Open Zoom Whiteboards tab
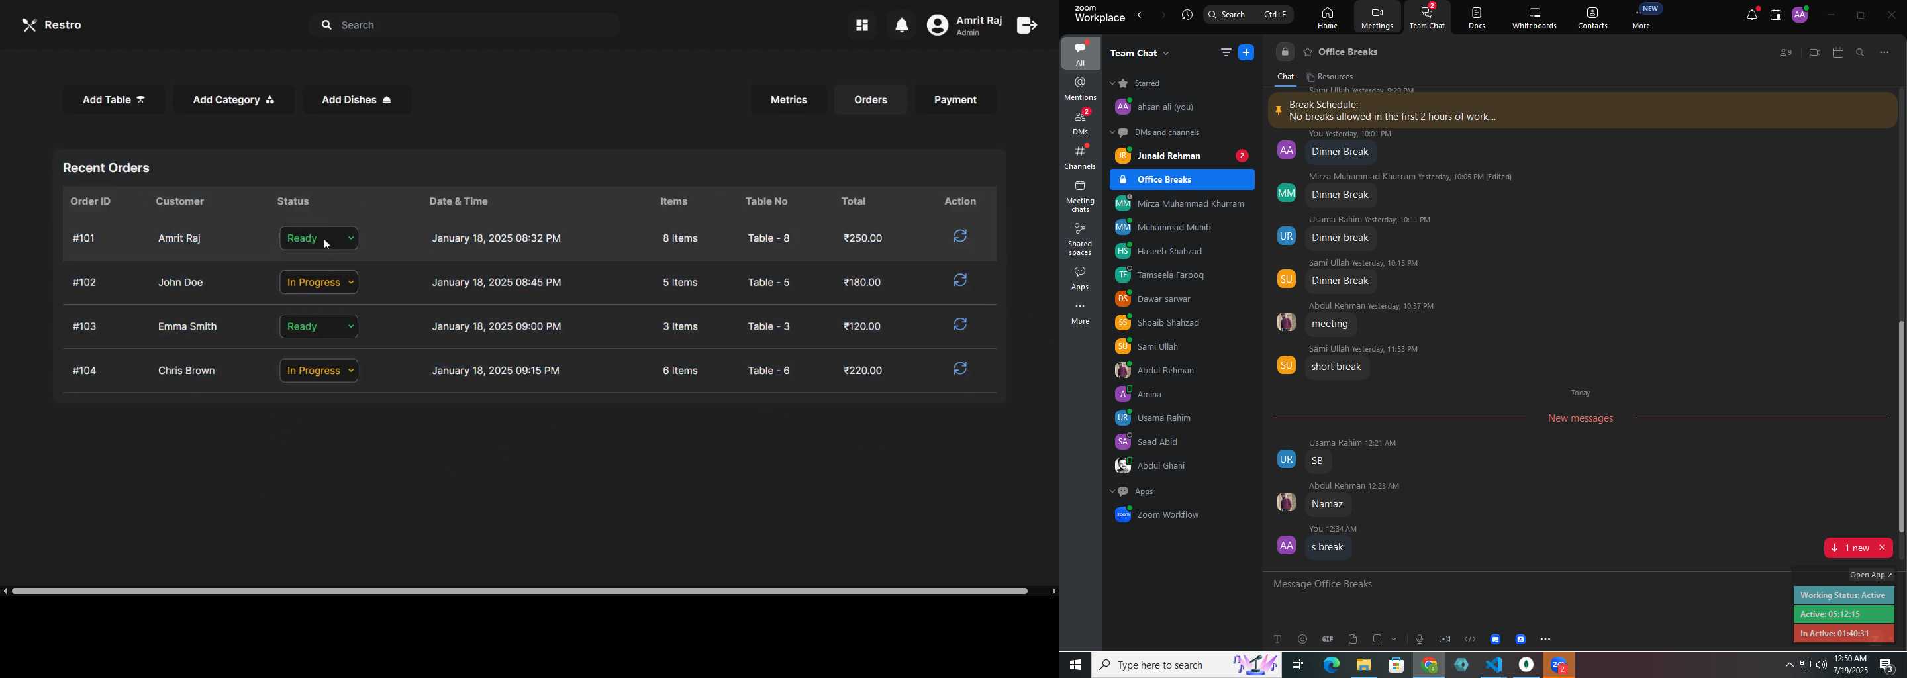 click(1535, 18)
